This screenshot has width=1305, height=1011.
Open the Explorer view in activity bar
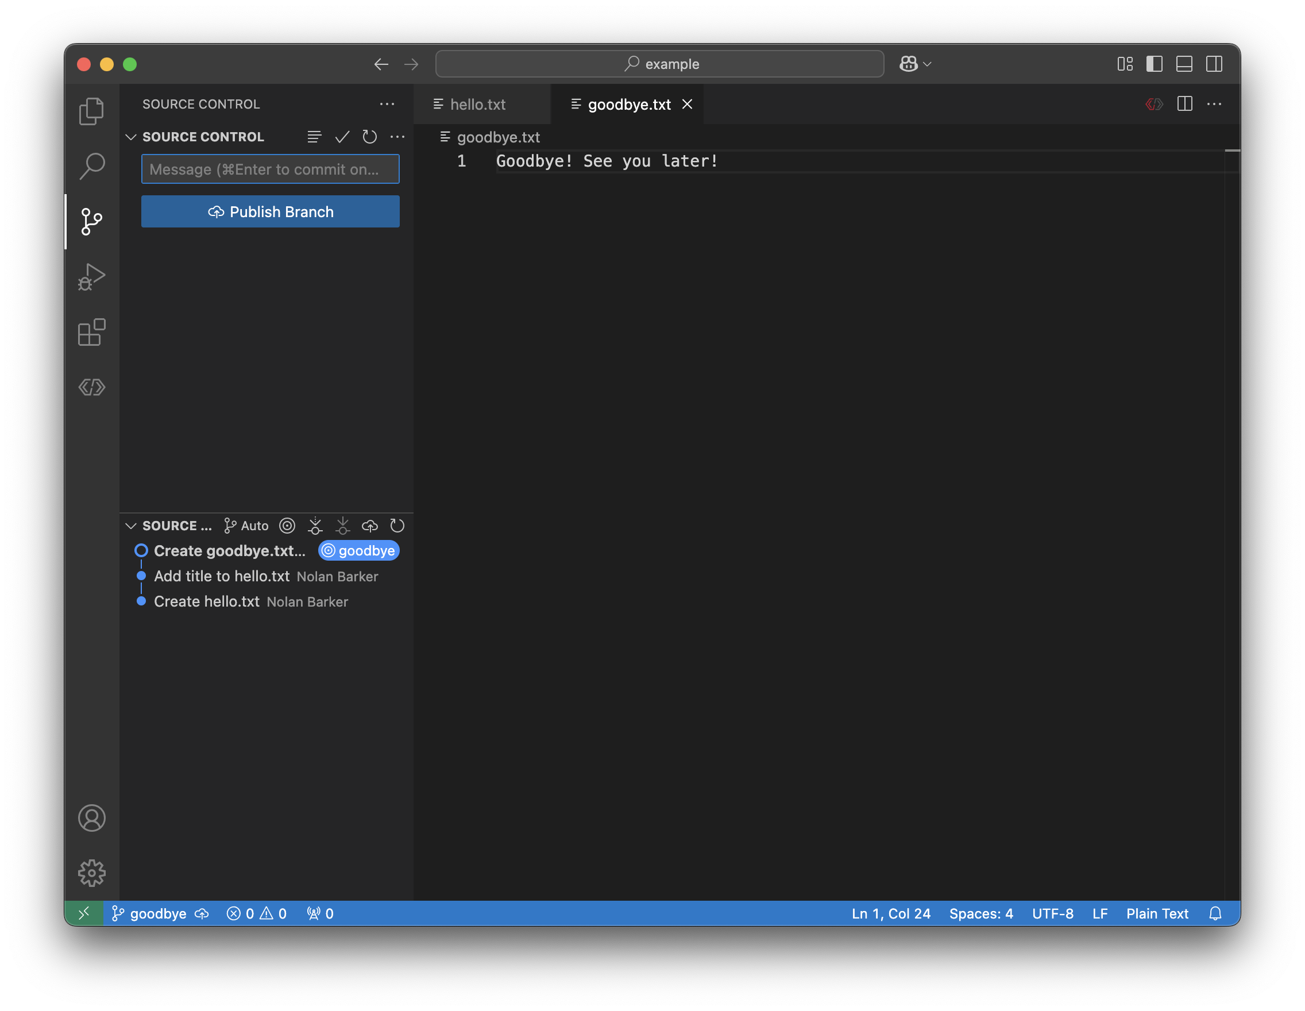91,111
